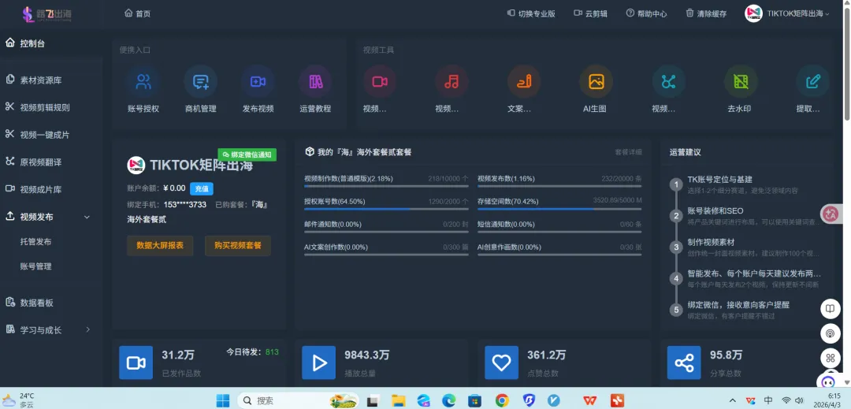
Task: Click the site logo at top left
Action: click(x=47, y=14)
